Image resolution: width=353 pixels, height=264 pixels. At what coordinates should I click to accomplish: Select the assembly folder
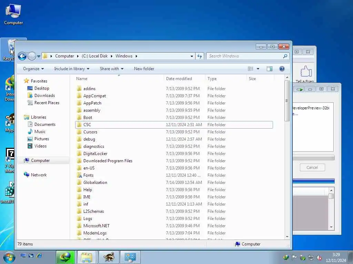pos(92,110)
